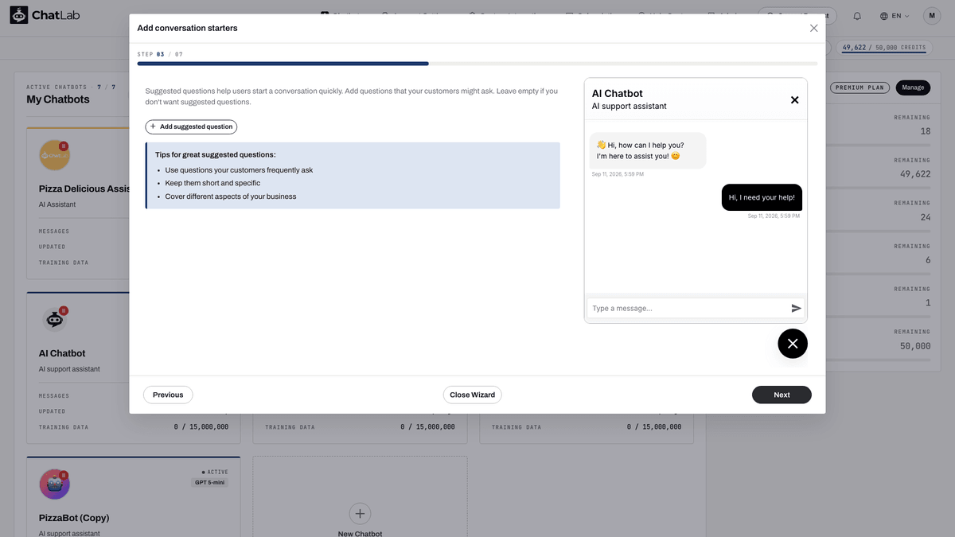Viewport: 955px width, 537px height.
Task: Close the conversation starters wizard dialog
Action: tap(813, 28)
